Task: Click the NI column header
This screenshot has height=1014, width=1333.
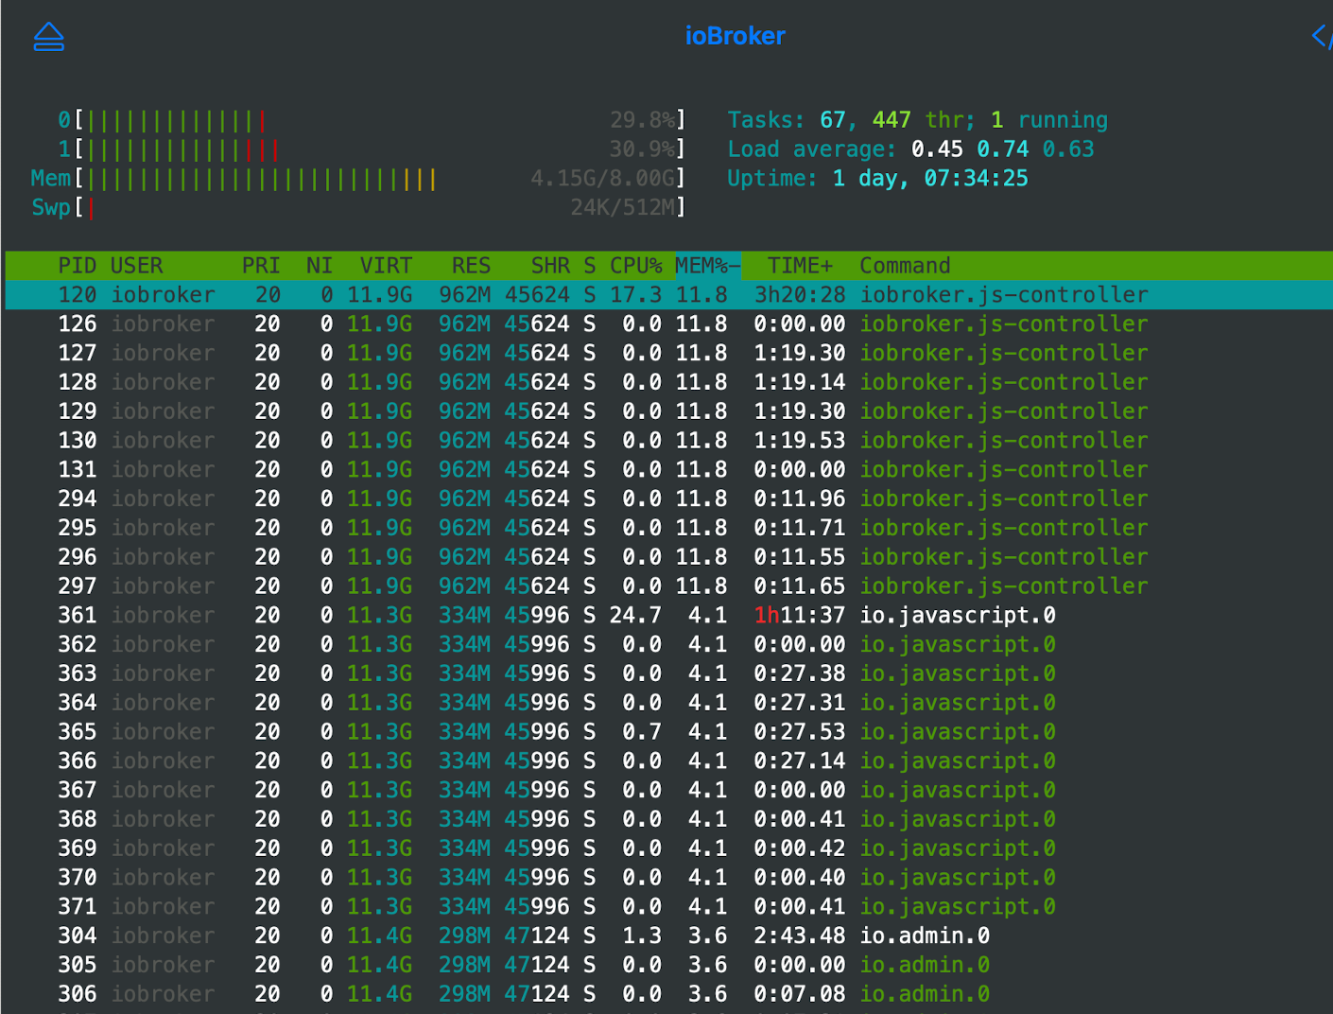Action: [x=320, y=266]
